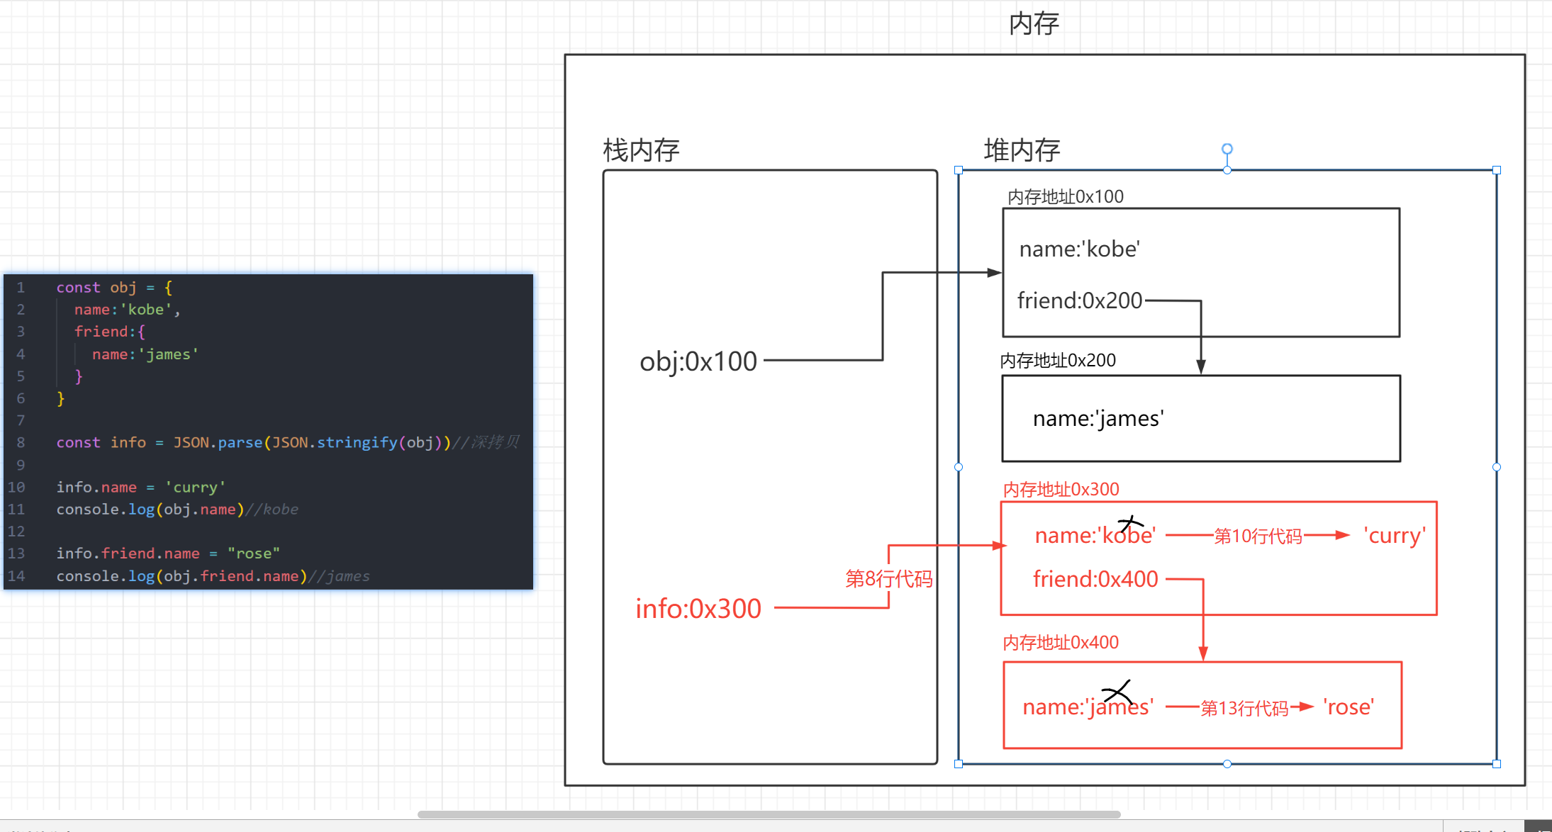This screenshot has width=1552, height=832.
Task: Select the black name:'james' text
Action: tap(1098, 418)
